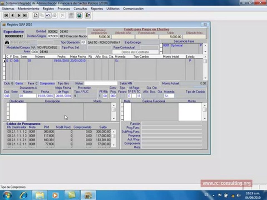Open the Reportes menu
Image resolution: width=267 pixels, height=200 pixels.
(x=97, y=9)
